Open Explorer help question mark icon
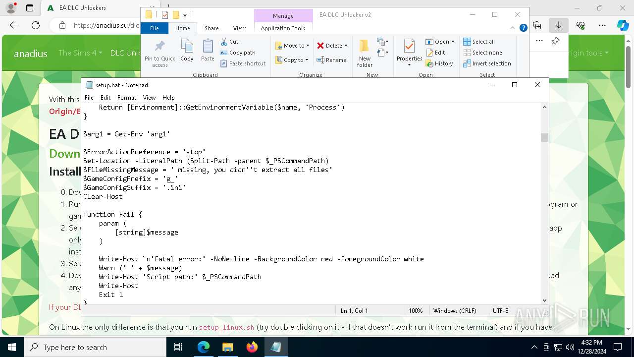Image resolution: width=634 pixels, height=357 pixels. pyautogui.click(x=523, y=28)
